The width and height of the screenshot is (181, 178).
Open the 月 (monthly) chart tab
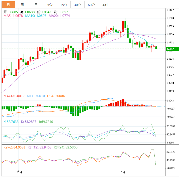click(x=36, y=5)
